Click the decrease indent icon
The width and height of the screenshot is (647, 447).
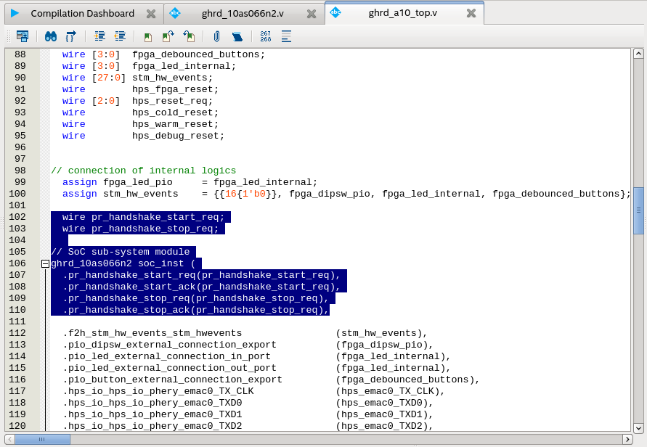point(120,36)
